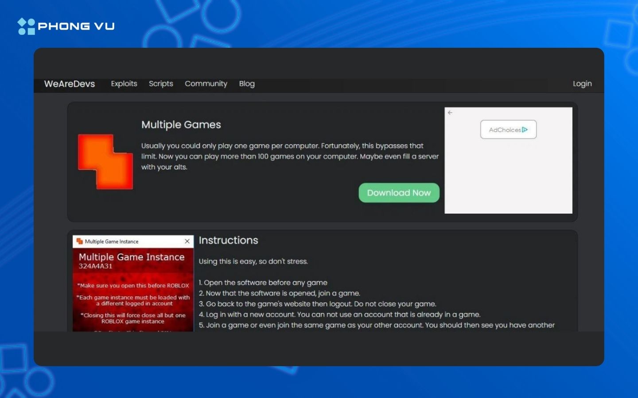638x398 pixels.
Task: Click the Phong Vu hexagon emblem
Action: coord(25,26)
